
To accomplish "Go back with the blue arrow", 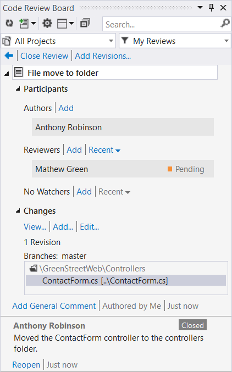I will click(9, 55).
